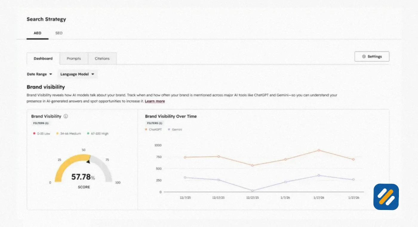418x227 pixels.
Task: Click the 1000 y-axis label
Action: (158, 145)
